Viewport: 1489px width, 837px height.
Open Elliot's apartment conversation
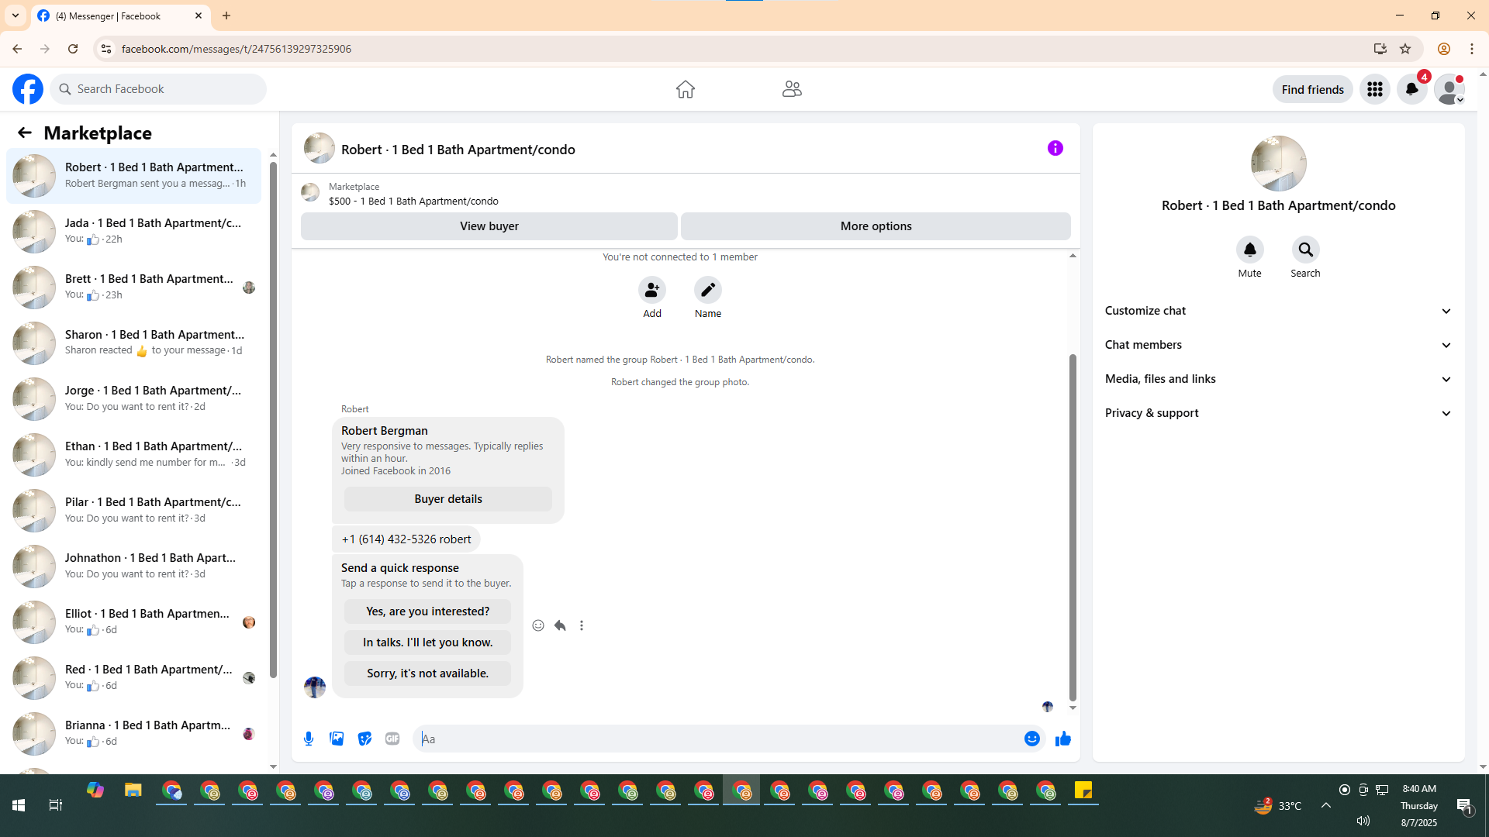(133, 622)
